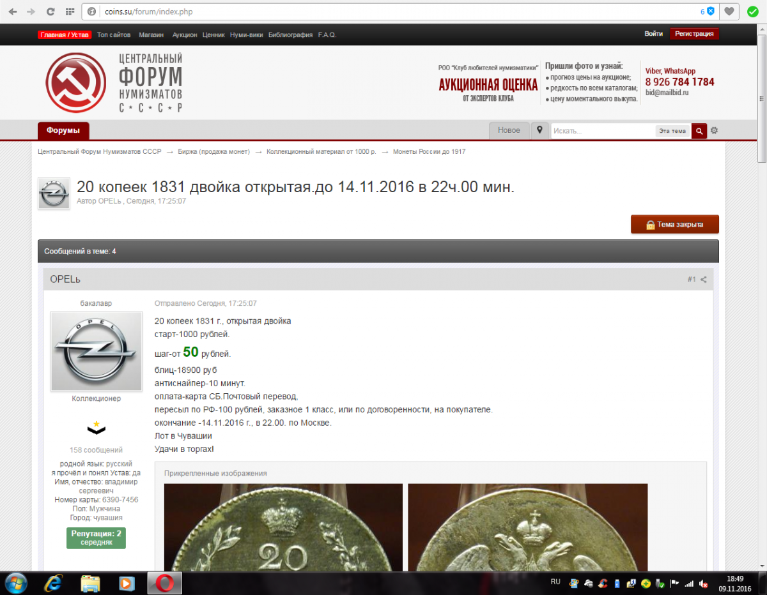Open the Новое tab
Image resolution: width=767 pixels, height=595 pixels.
pos(509,130)
